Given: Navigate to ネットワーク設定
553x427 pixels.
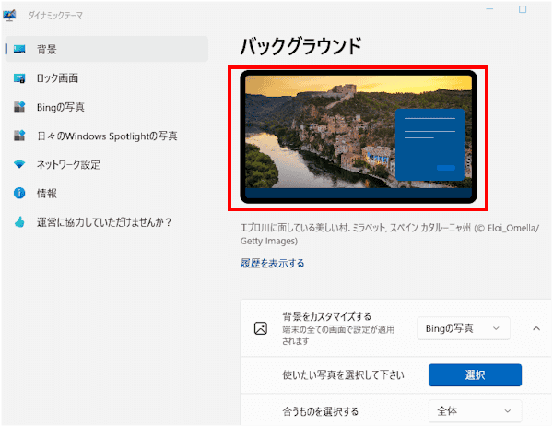Looking at the screenshot, I should [x=107, y=164].
